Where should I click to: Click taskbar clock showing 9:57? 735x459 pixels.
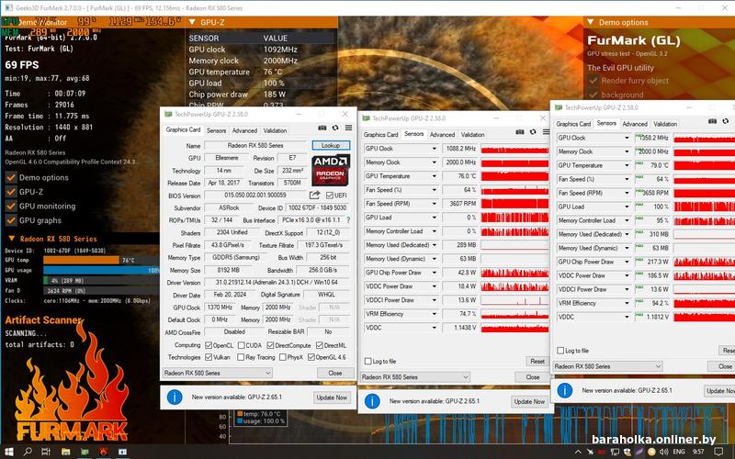click(x=698, y=452)
